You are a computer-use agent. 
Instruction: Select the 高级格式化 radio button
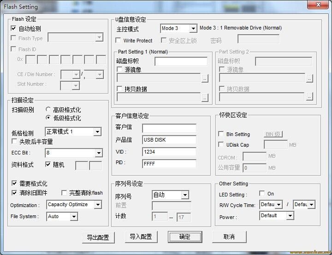48,110
